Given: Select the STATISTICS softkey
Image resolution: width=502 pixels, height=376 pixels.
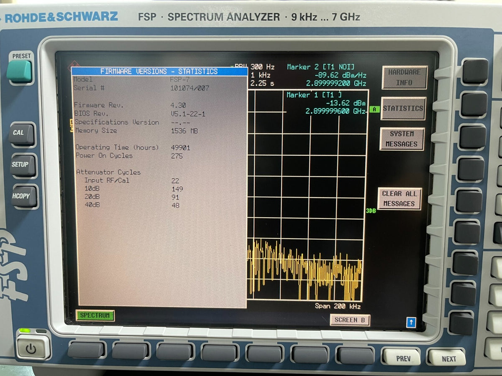Looking at the screenshot, I should [x=403, y=109].
